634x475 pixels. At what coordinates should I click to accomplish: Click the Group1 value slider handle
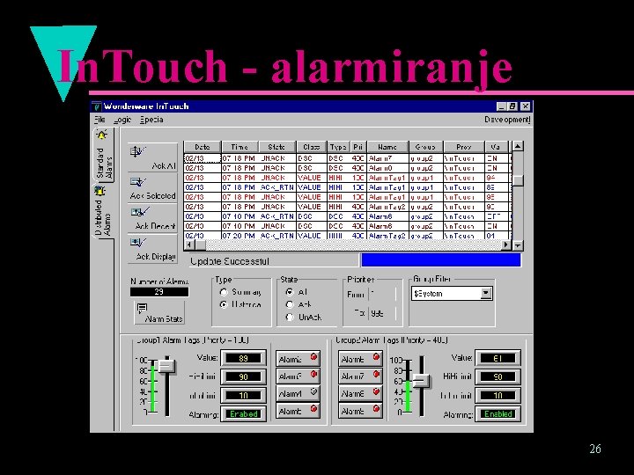(166, 366)
